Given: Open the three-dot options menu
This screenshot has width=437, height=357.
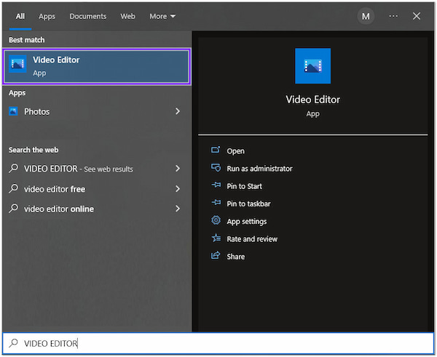Looking at the screenshot, I should tap(393, 16).
